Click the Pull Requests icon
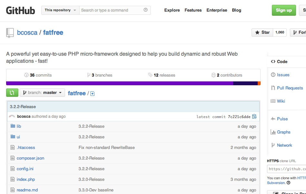The image size is (306, 194). tap(273, 88)
